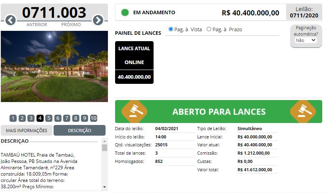Image resolution: width=327 pixels, height=193 pixels.
Task: Click the description panel scrollbar thumb
Action: pyautogui.click(x=104, y=148)
